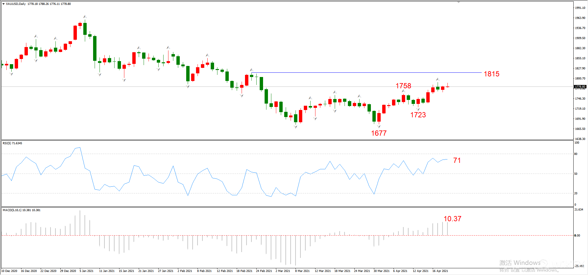
Task: Select the XAUUSD,Daily chart title
Action: 16,4
